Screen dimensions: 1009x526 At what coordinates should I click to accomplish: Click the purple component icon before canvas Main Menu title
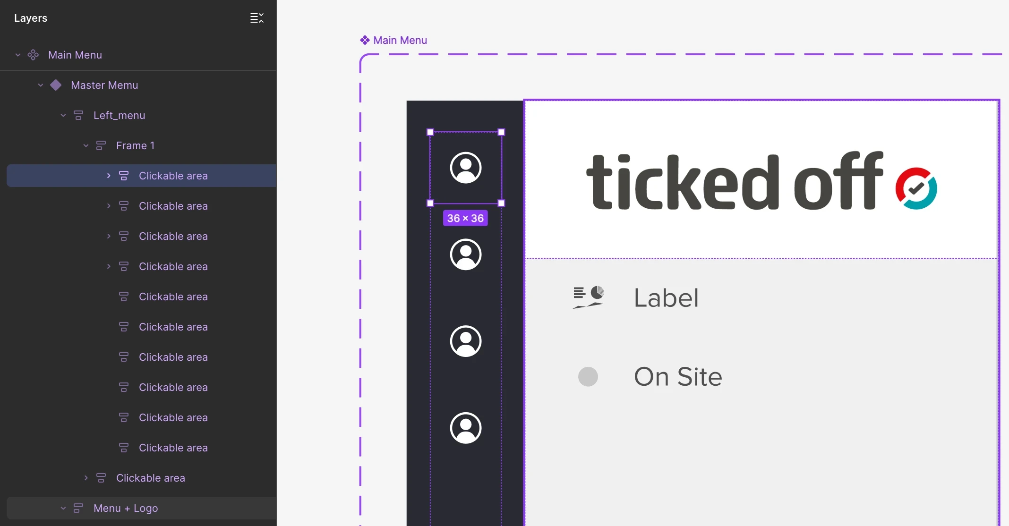(x=365, y=40)
